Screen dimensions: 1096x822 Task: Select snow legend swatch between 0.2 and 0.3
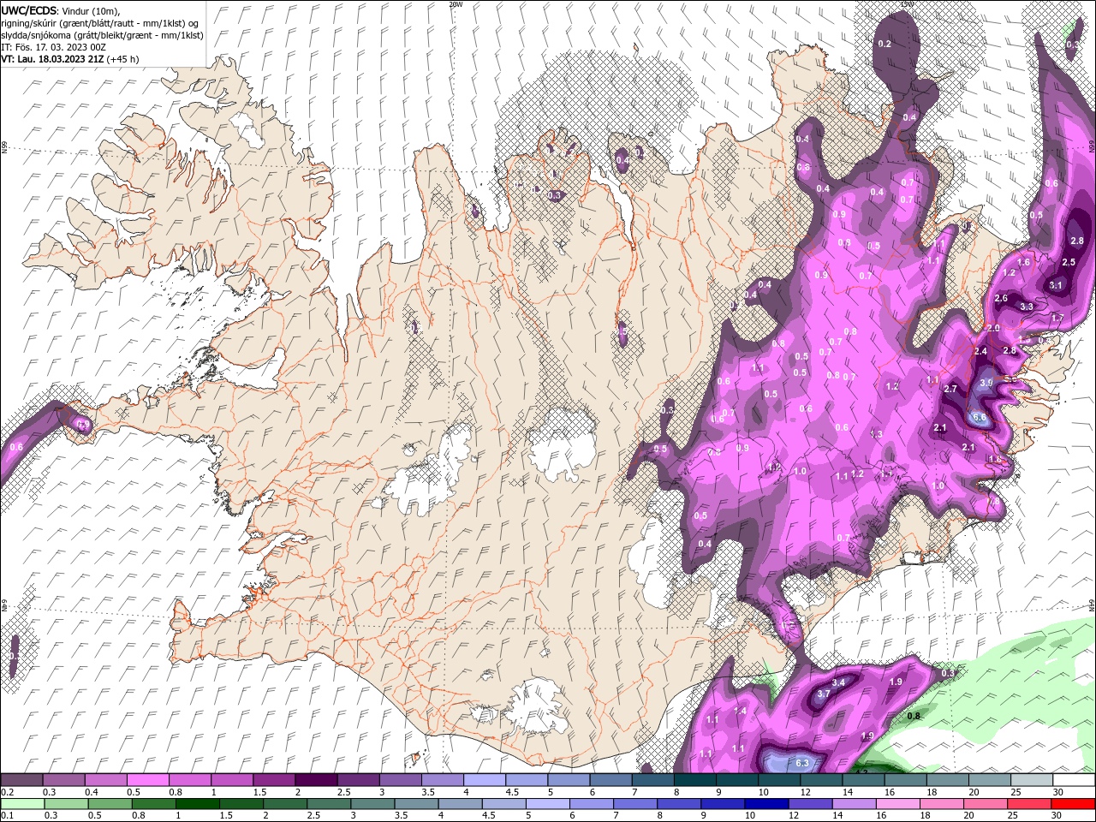[x=21, y=780]
